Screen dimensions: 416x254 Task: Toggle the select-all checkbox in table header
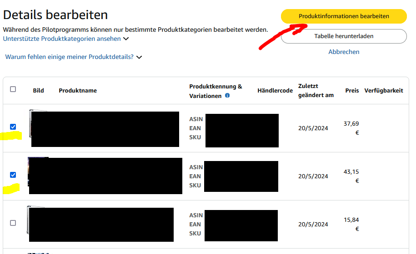click(13, 89)
